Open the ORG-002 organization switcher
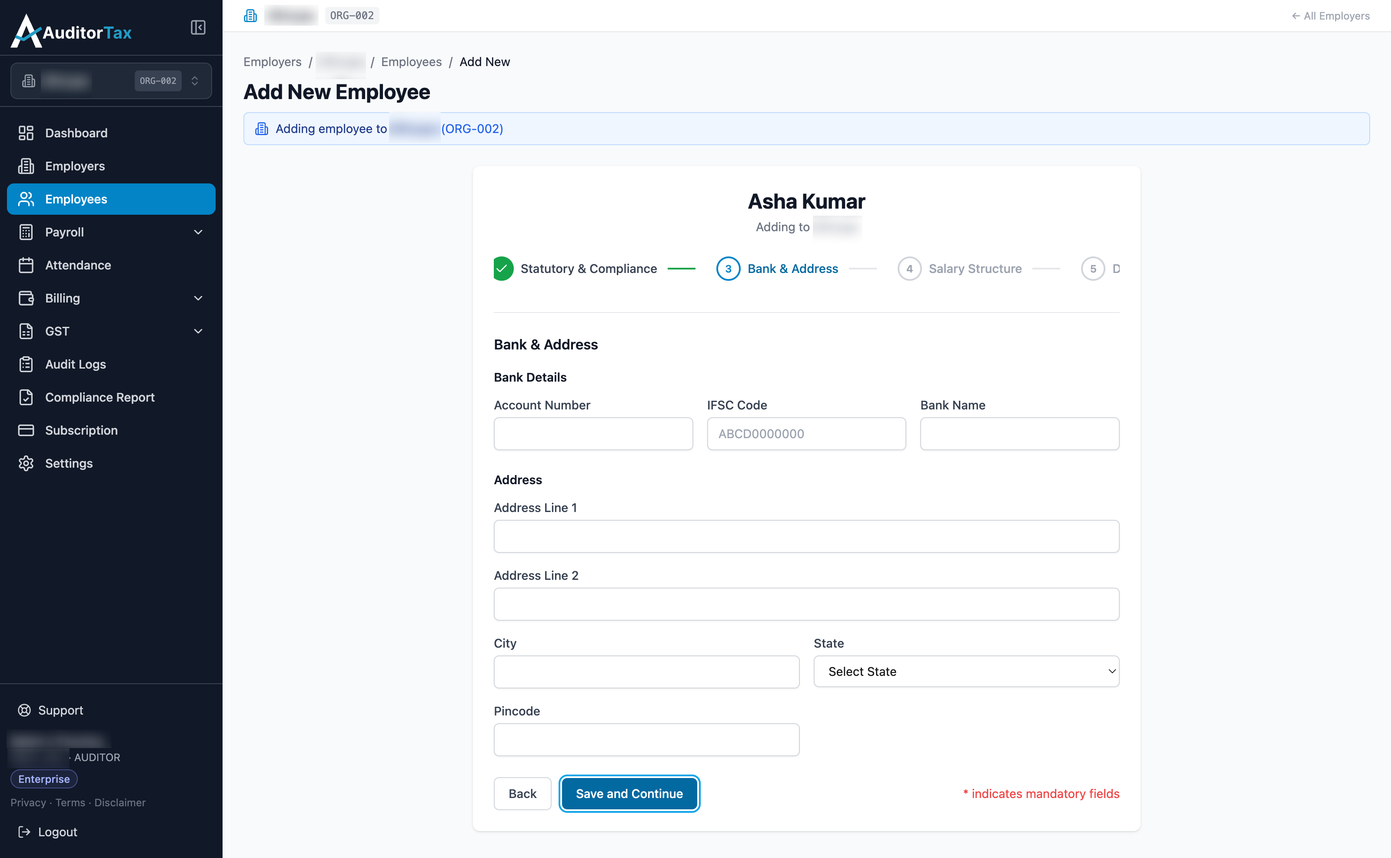Image resolution: width=1391 pixels, height=858 pixels. point(111,80)
